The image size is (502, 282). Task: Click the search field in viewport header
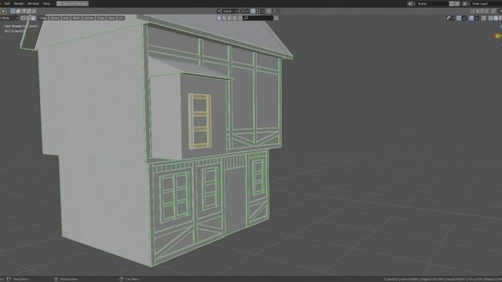258,18
